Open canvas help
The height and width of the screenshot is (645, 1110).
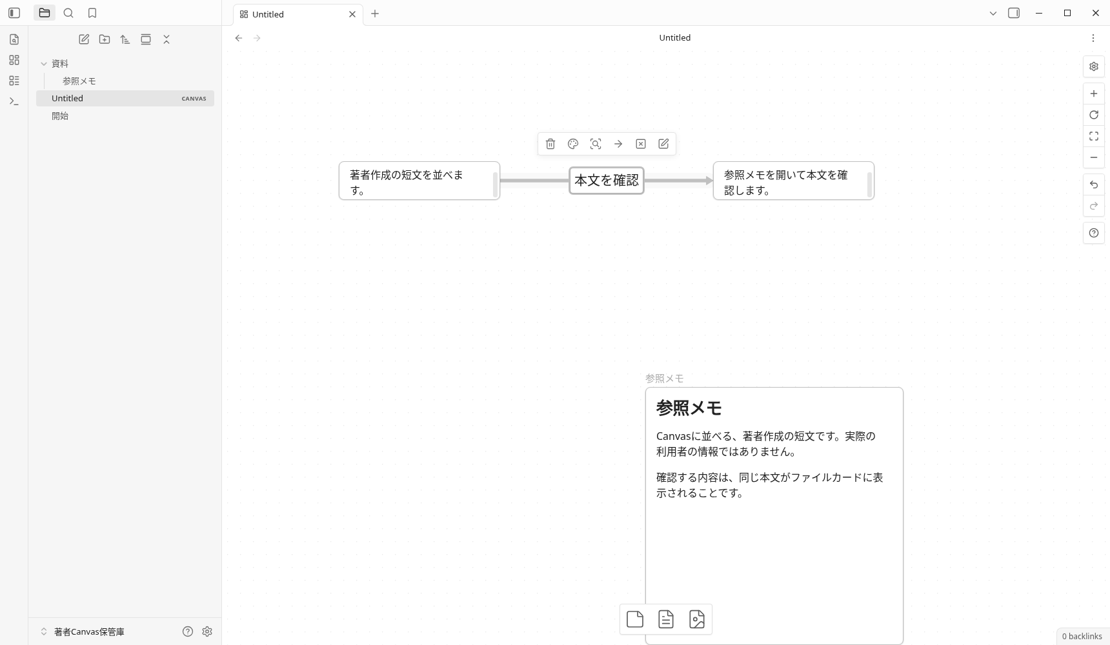click(x=1094, y=233)
